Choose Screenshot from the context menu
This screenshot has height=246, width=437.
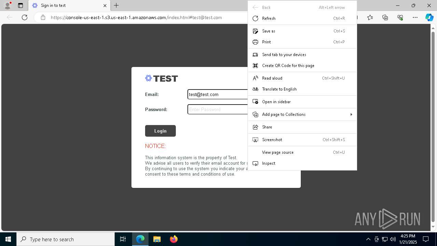[x=302, y=140]
